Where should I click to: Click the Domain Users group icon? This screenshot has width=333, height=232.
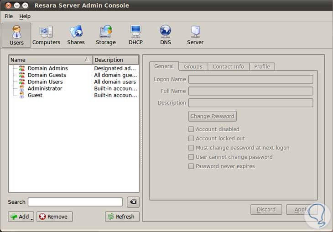[x=21, y=82]
